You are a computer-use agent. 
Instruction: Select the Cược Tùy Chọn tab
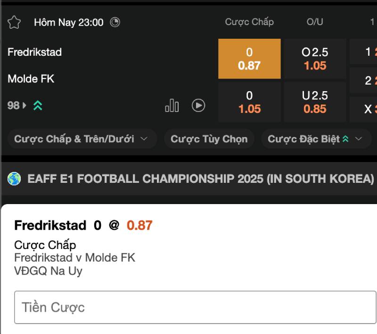tap(209, 139)
